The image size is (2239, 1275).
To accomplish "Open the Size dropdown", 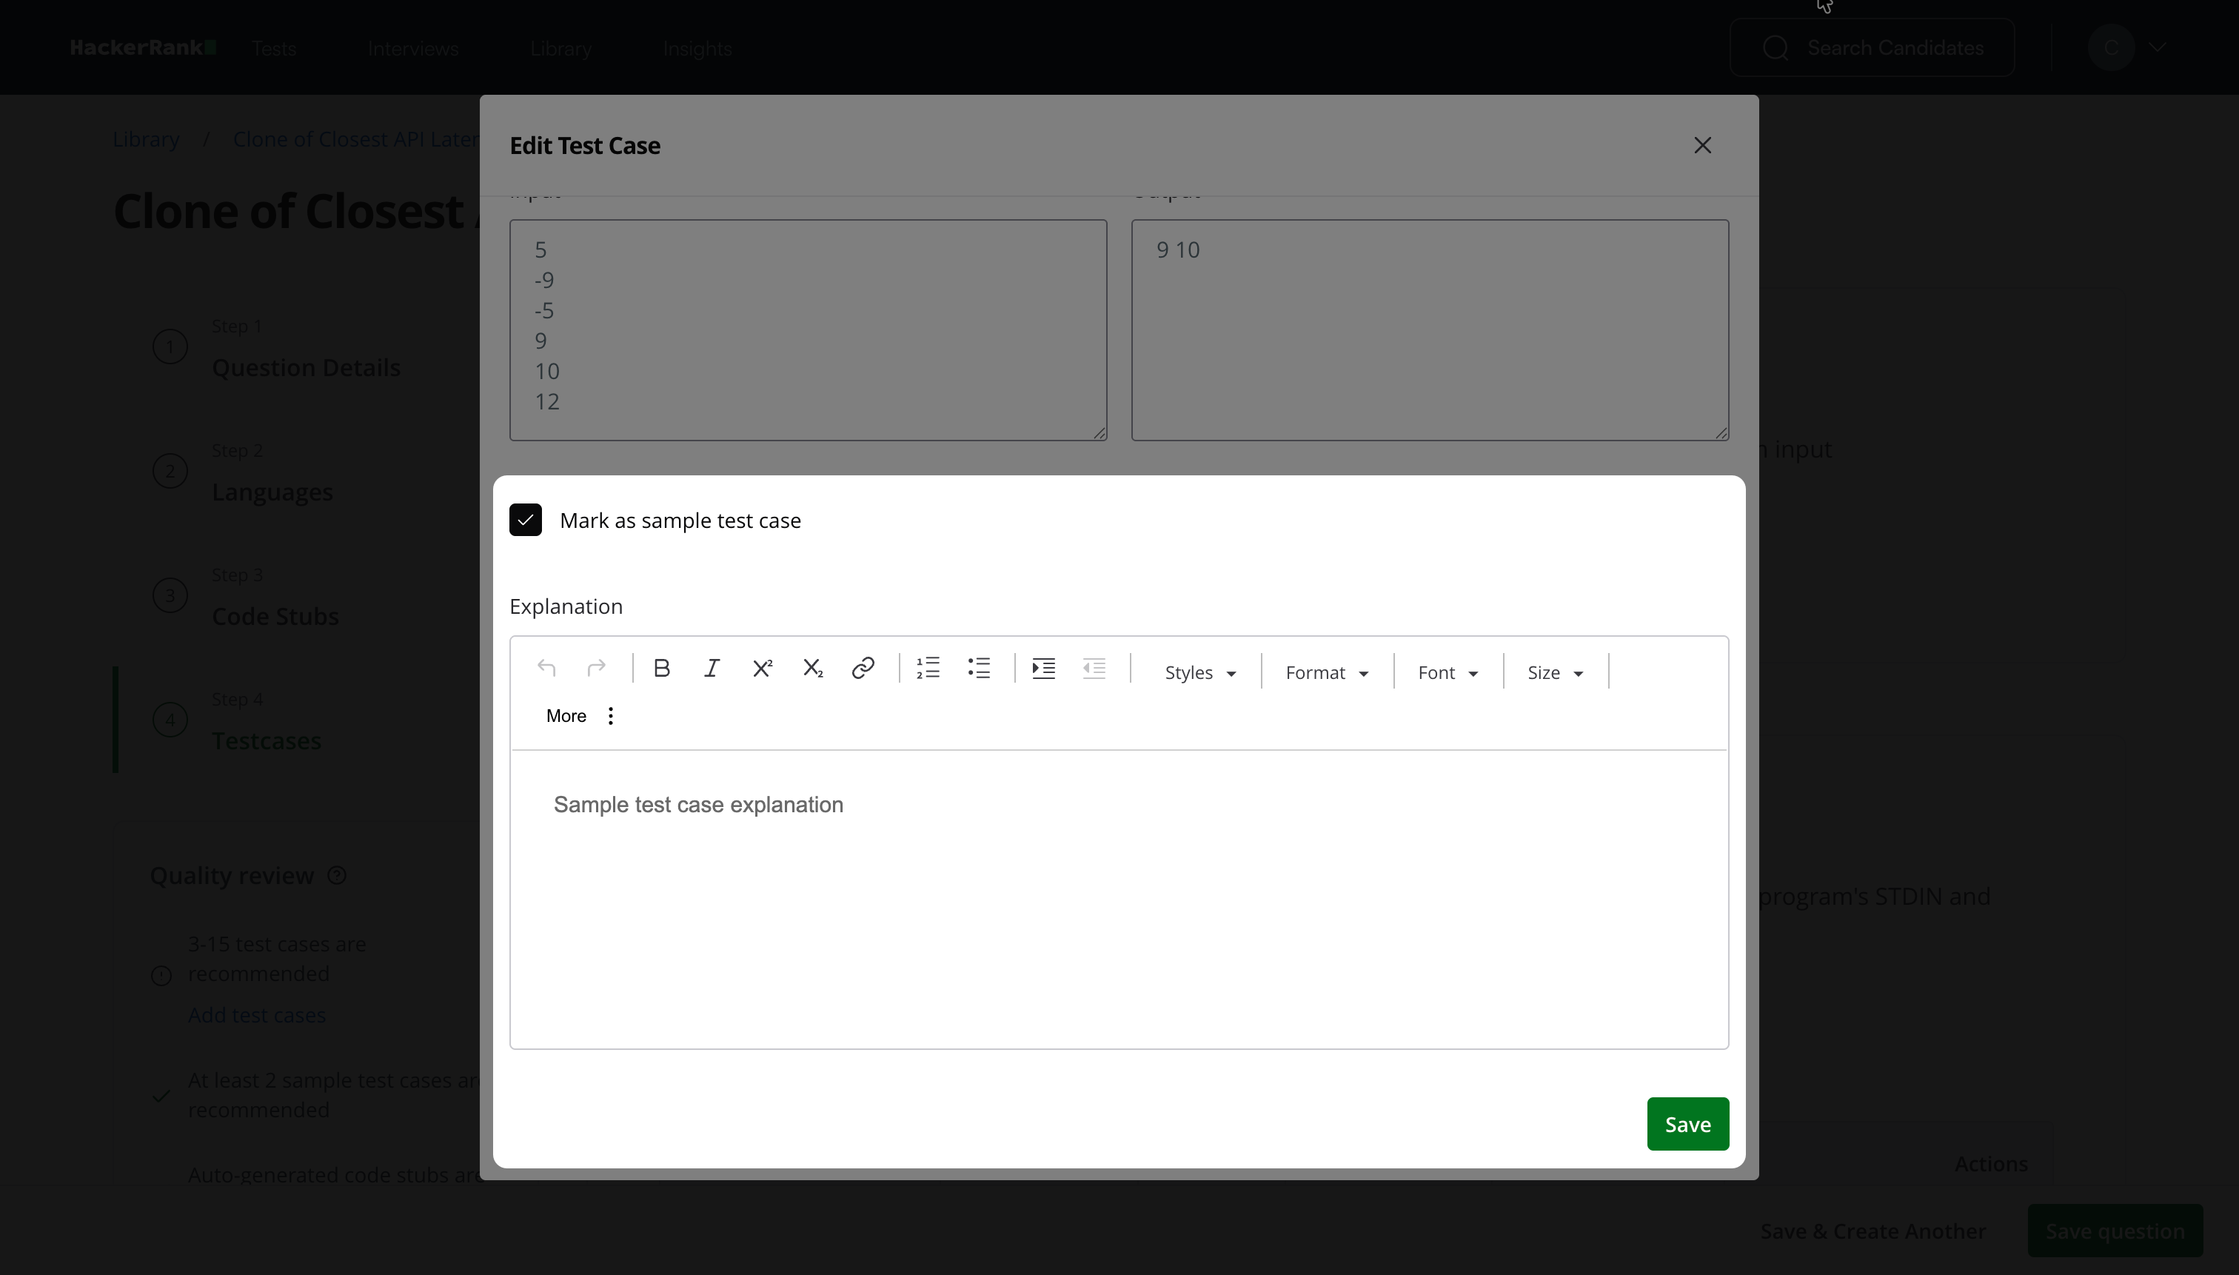I will (1555, 672).
